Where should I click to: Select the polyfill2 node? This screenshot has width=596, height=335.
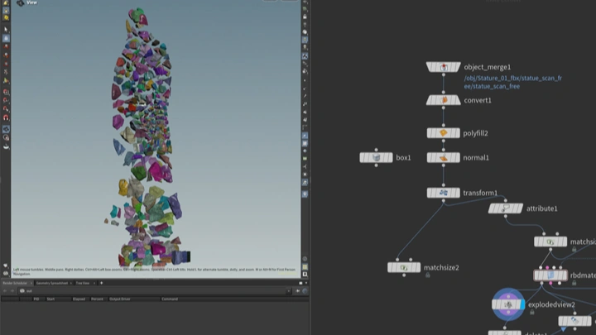(443, 133)
